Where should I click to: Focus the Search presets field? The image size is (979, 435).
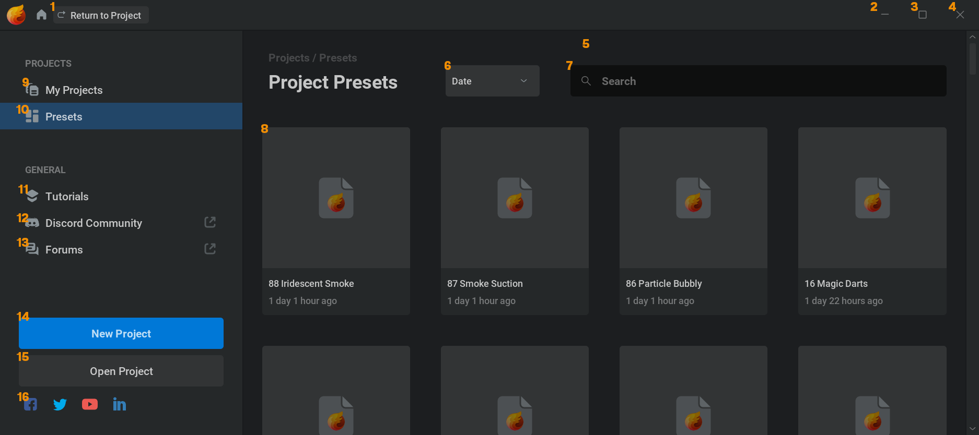point(759,81)
